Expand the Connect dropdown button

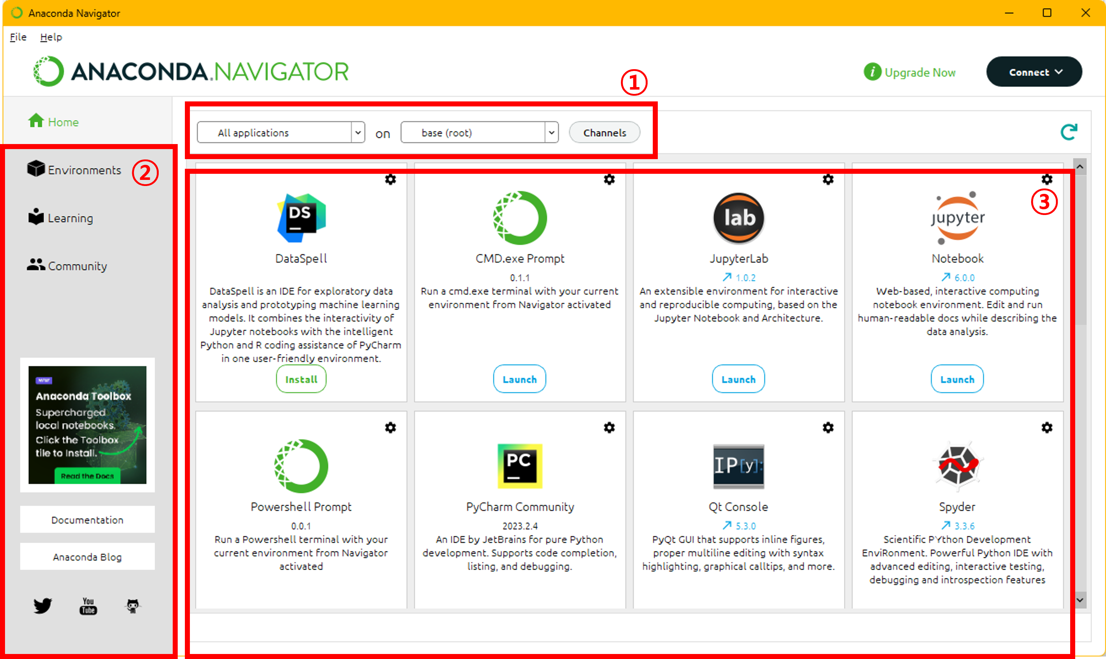(1034, 72)
